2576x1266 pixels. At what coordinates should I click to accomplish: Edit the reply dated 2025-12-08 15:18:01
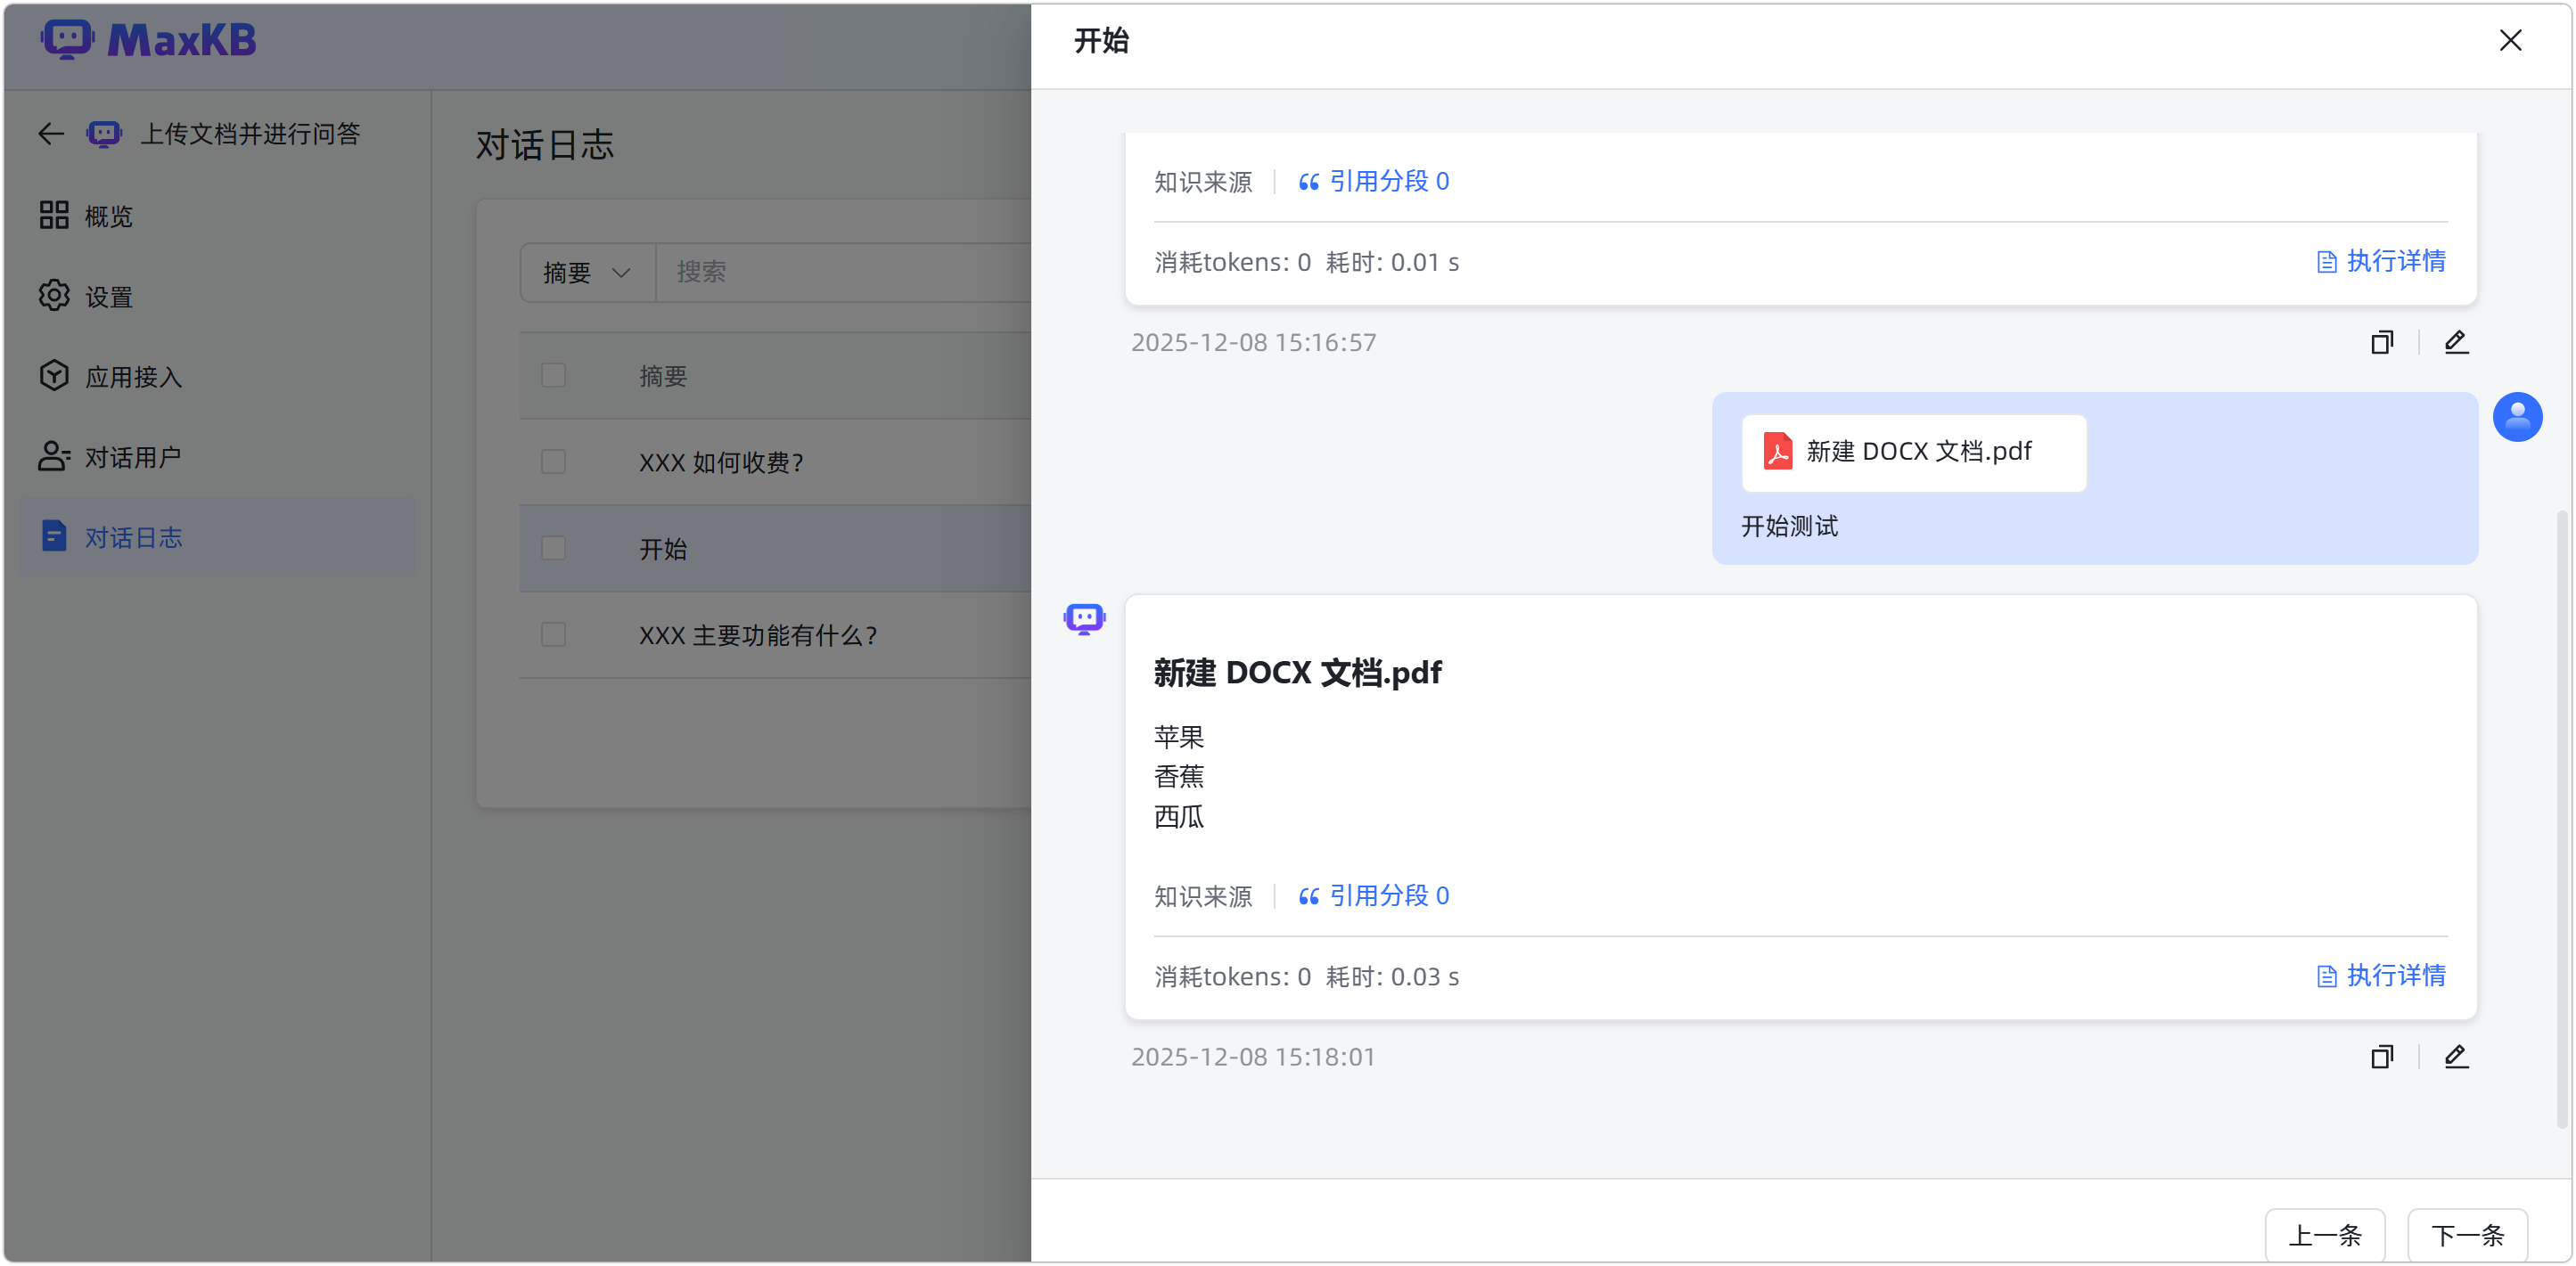2456,1058
